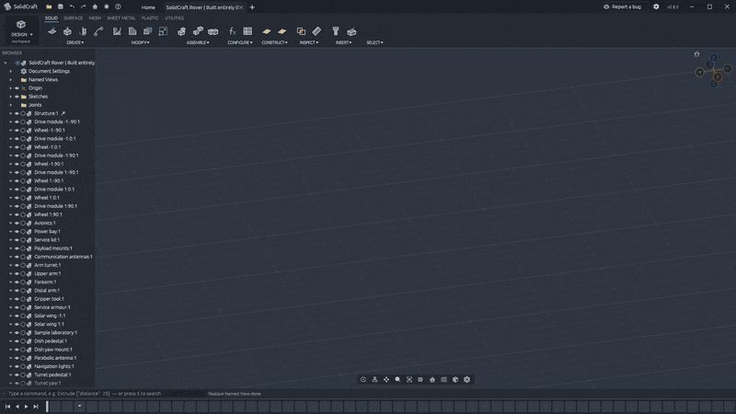Undo the last action
This screenshot has height=414, width=736.
click(x=72, y=7)
